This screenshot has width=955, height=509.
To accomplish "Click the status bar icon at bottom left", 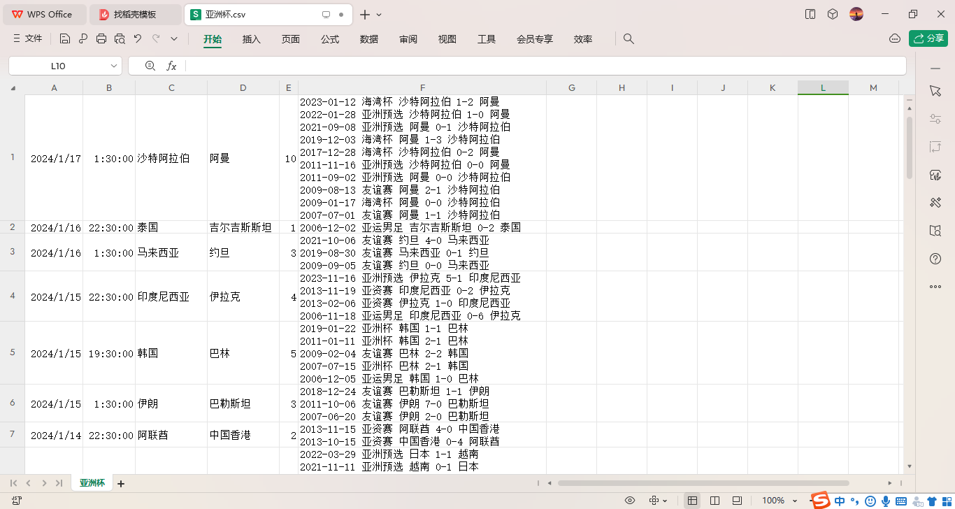I will [16, 501].
